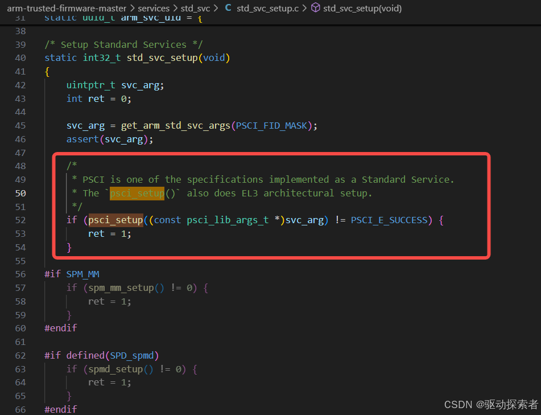Click highlighted "psci_setup" call on line 52
Image resolution: width=541 pixels, height=415 pixels.
coord(115,220)
